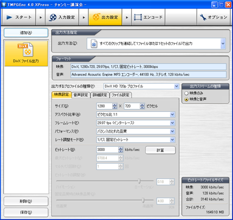Select the 映像のみ radio button
This screenshot has height=220, width=233.
coord(186,93)
